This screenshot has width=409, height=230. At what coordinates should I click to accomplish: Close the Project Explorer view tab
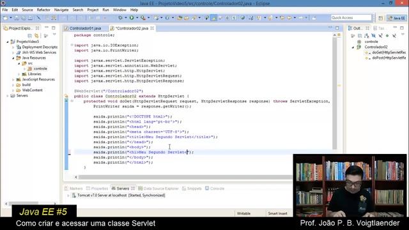pos(38,28)
